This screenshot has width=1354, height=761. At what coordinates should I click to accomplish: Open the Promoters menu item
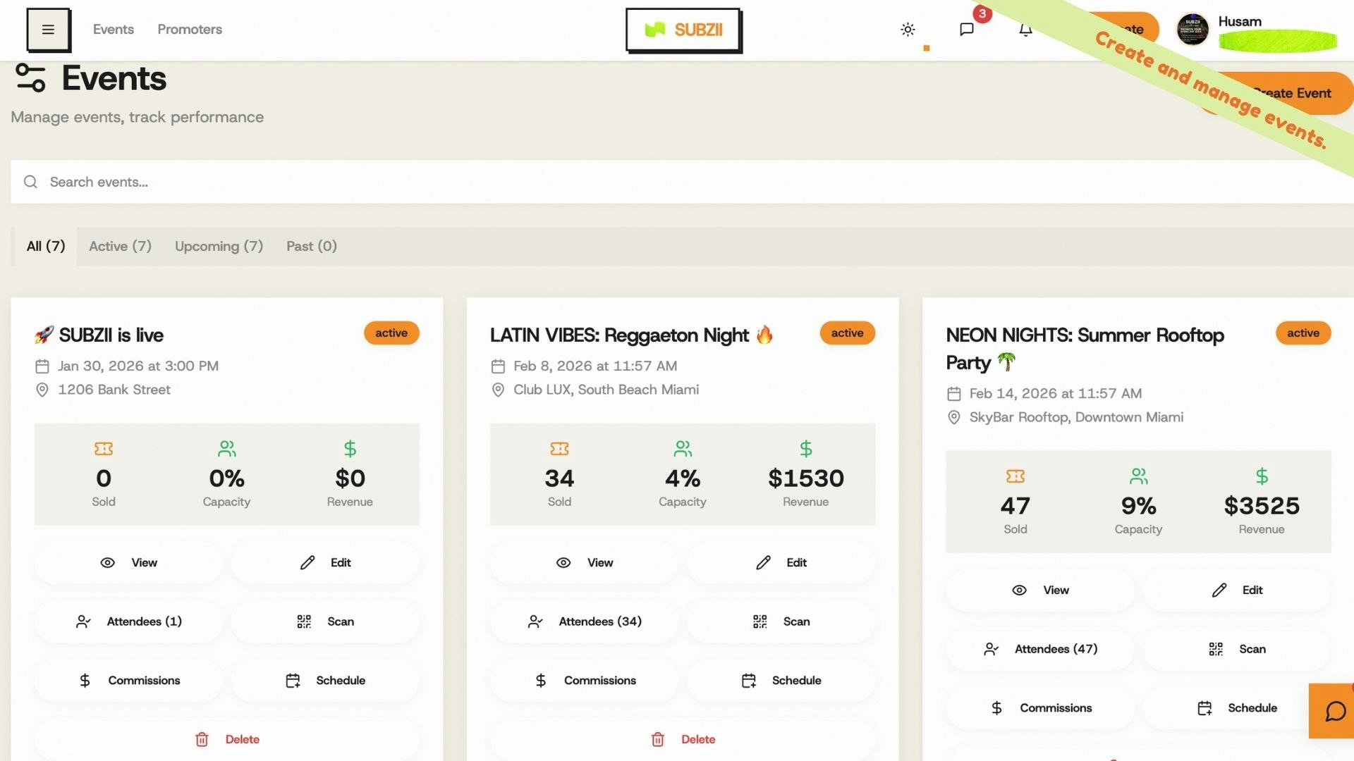pos(189,30)
